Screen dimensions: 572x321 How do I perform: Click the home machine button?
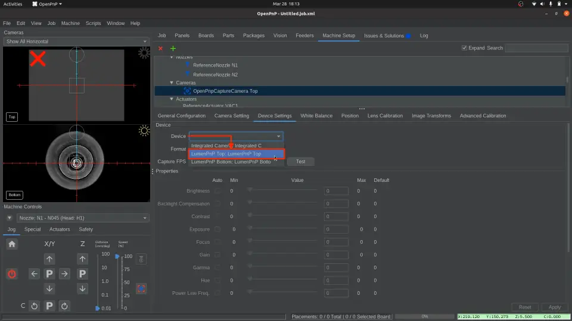click(x=12, y=244)
